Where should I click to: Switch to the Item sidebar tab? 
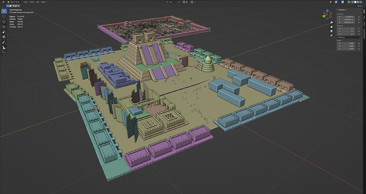pyautogui.click(x=364, y=11)
